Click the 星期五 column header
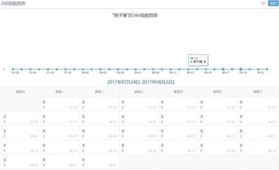 click(x=218, y=92)
